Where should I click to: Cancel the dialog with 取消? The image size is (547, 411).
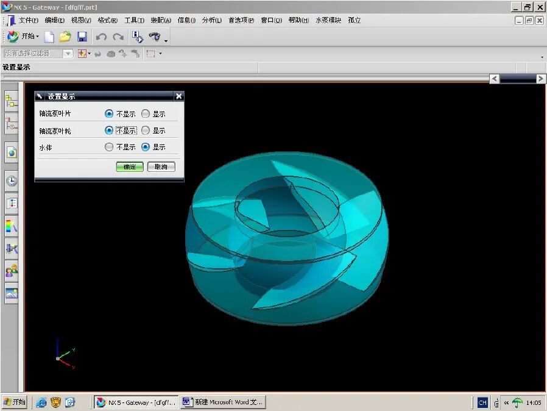point(161,167)
